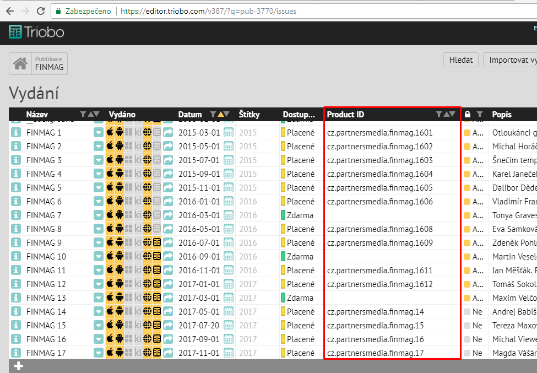This screenshot has width=537, height=373.
Task: Expand dropdown menu for FINMAG 7
Action: point(98,215)
